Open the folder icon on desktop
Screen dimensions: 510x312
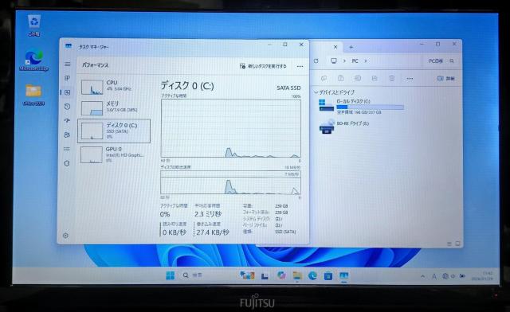click(33, 95)
